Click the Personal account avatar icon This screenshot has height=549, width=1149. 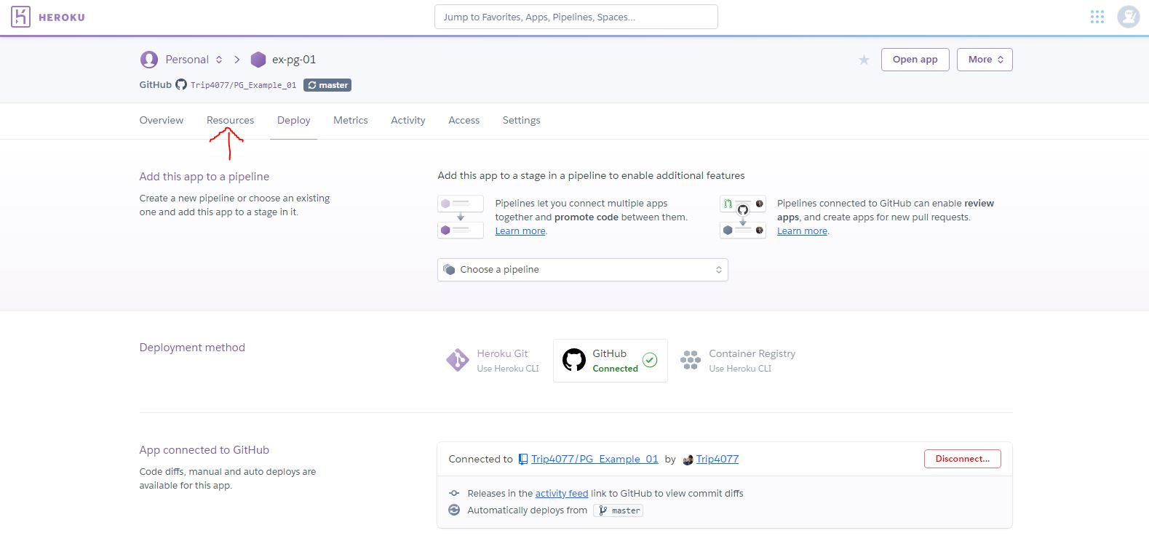149,60
